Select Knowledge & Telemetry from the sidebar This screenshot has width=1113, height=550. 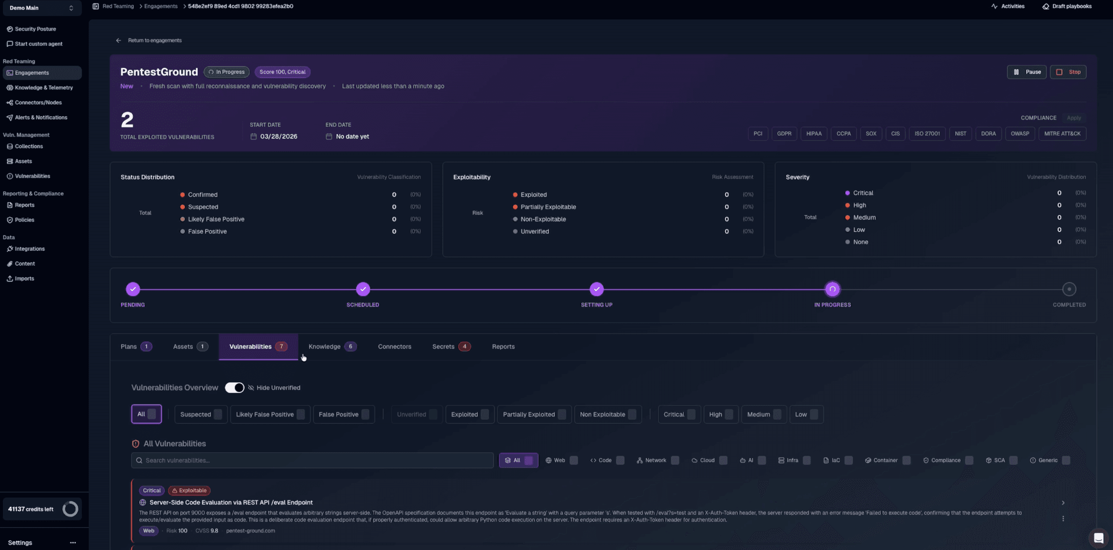coord(44,87)
